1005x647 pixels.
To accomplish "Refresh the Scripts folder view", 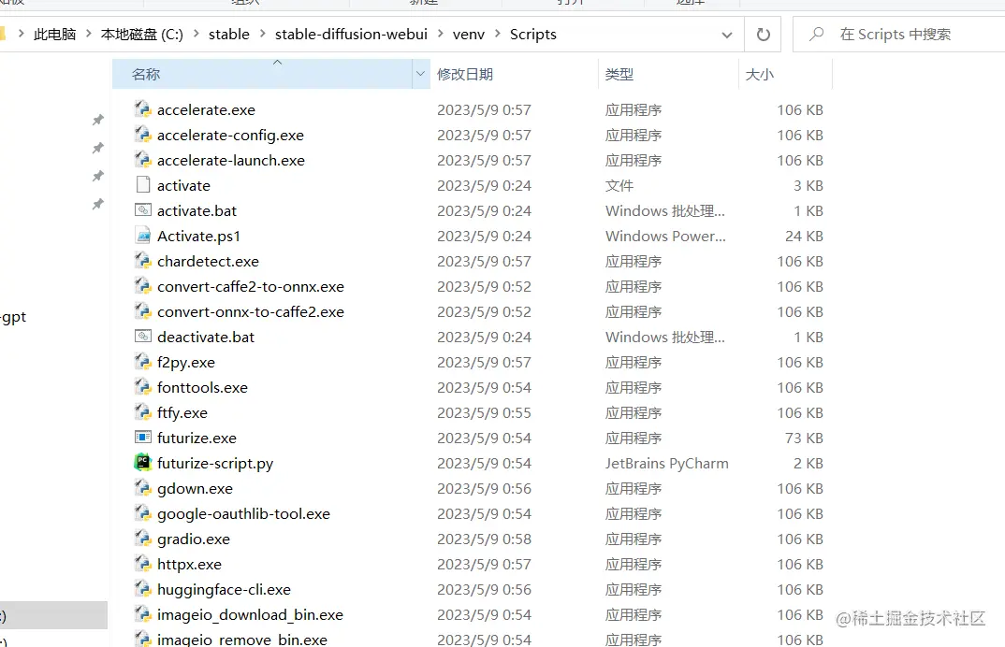I will click(763, 35).
